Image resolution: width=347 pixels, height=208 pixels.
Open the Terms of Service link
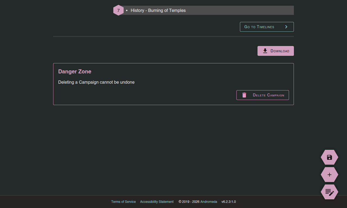point(123,201)
